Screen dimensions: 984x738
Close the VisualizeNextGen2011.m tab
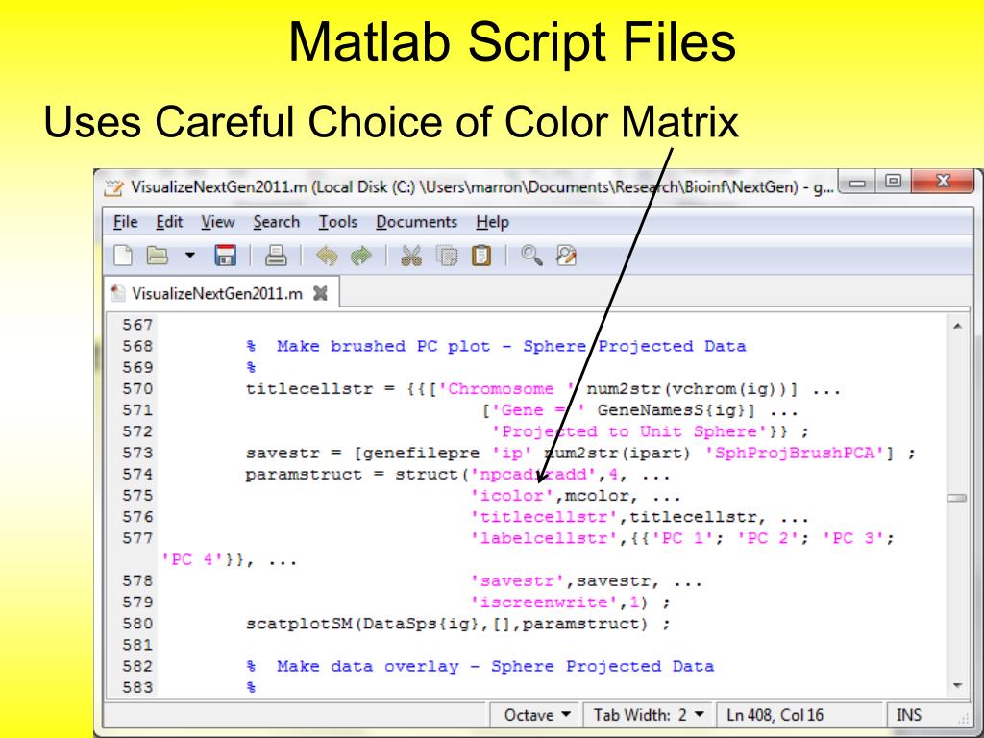pyautogui.click(x=320, y=293)
